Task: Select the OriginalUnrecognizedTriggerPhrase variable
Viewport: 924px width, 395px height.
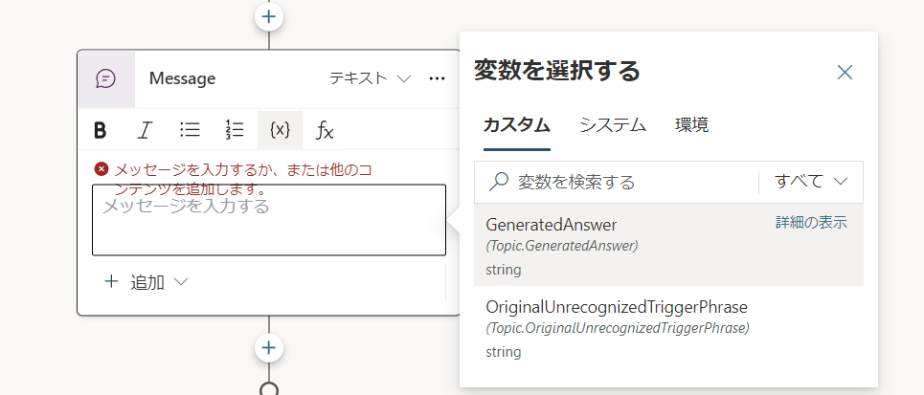Action: coord(669,328)
